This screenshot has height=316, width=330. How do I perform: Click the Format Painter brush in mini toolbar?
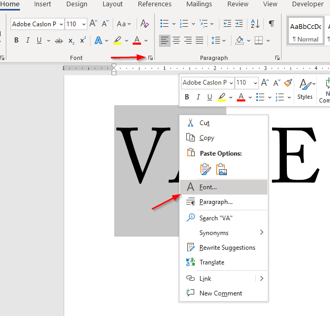tap(288, 83)
